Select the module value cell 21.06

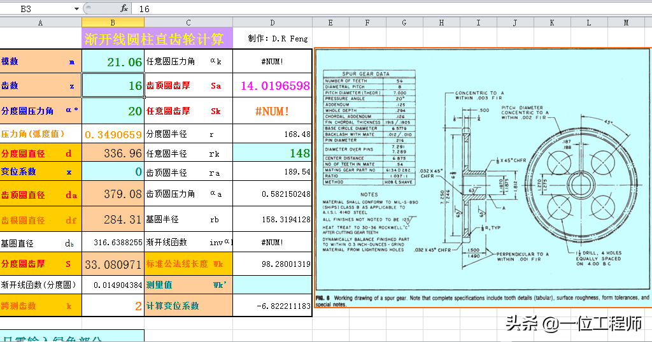(x=113, y=61)
